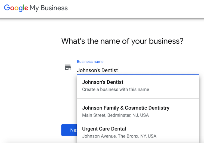Click "Create a business with this name" text
The height and width of the screenshot is (143, 204).
(116, 90)
